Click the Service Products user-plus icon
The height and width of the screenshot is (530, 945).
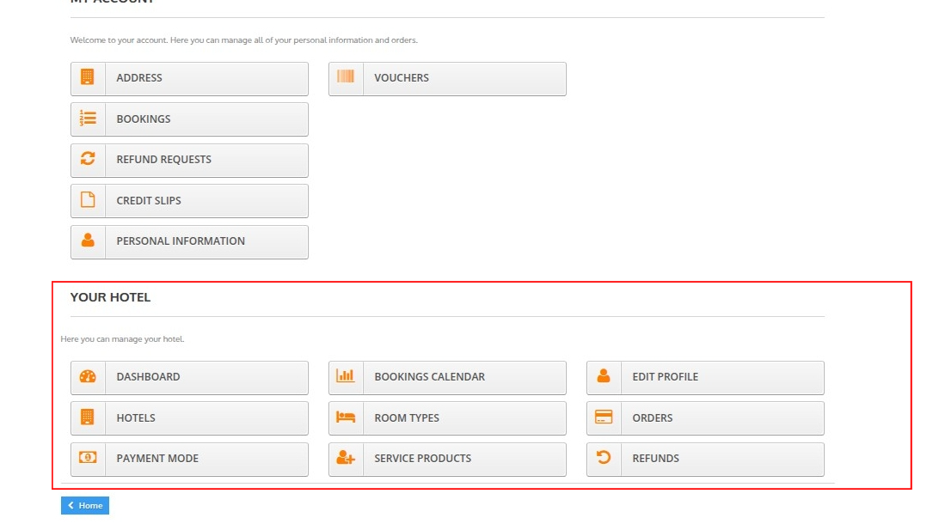(346, 458)
